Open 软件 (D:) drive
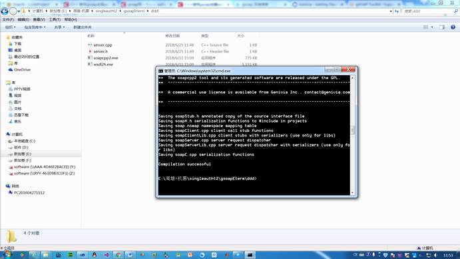 [21, 148]
